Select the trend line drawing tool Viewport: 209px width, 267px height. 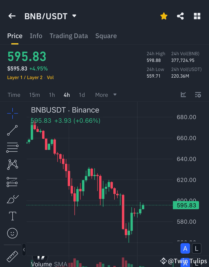(12, 130)
